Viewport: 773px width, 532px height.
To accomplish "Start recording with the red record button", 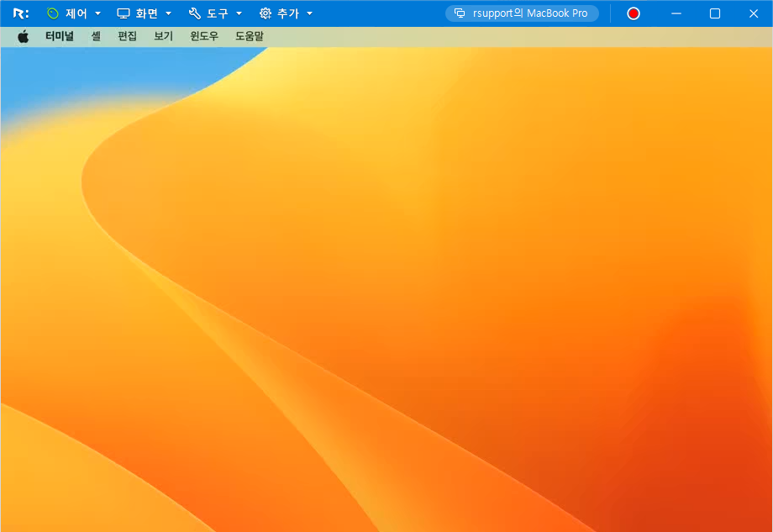I will click(634, 13).
